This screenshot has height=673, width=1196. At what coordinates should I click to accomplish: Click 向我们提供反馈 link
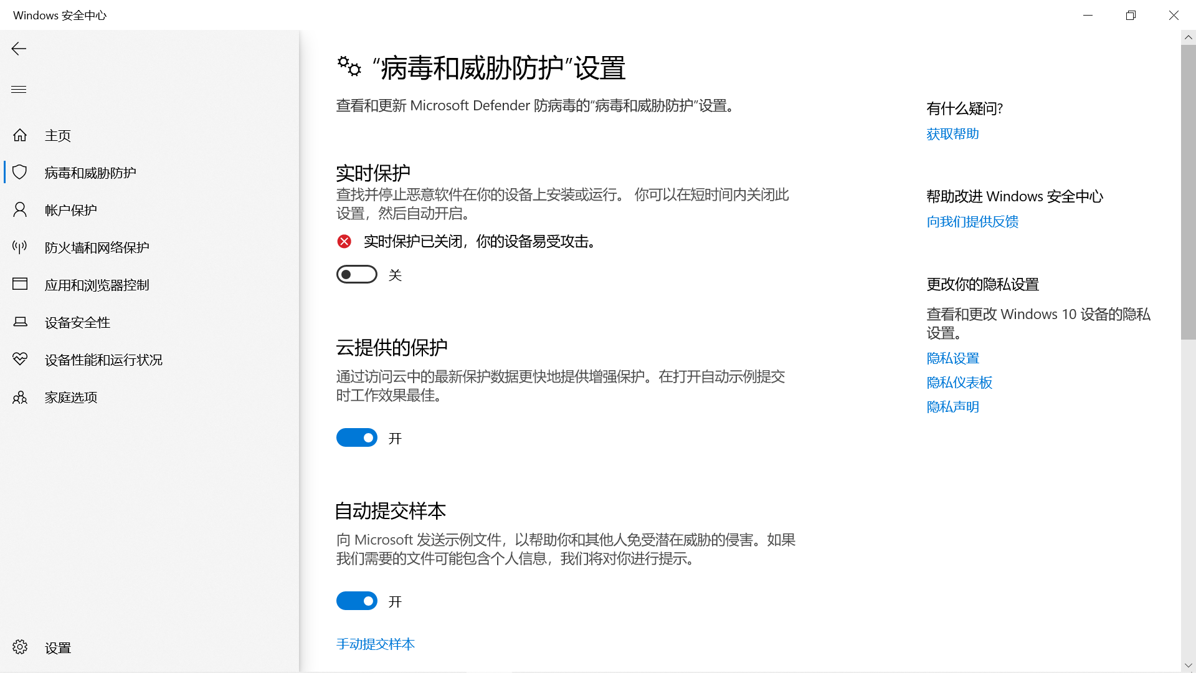tap(972, 222)
